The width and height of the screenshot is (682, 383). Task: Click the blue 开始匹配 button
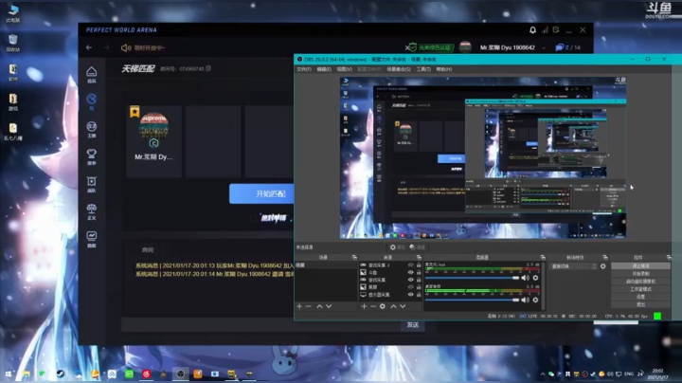tap(261, 193)
